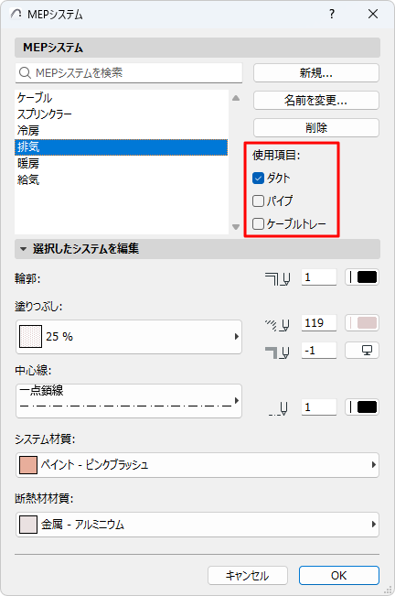Click the 25% fill pattern preview thumbnail
395x596 pixels.
click(x=30, y=336)
